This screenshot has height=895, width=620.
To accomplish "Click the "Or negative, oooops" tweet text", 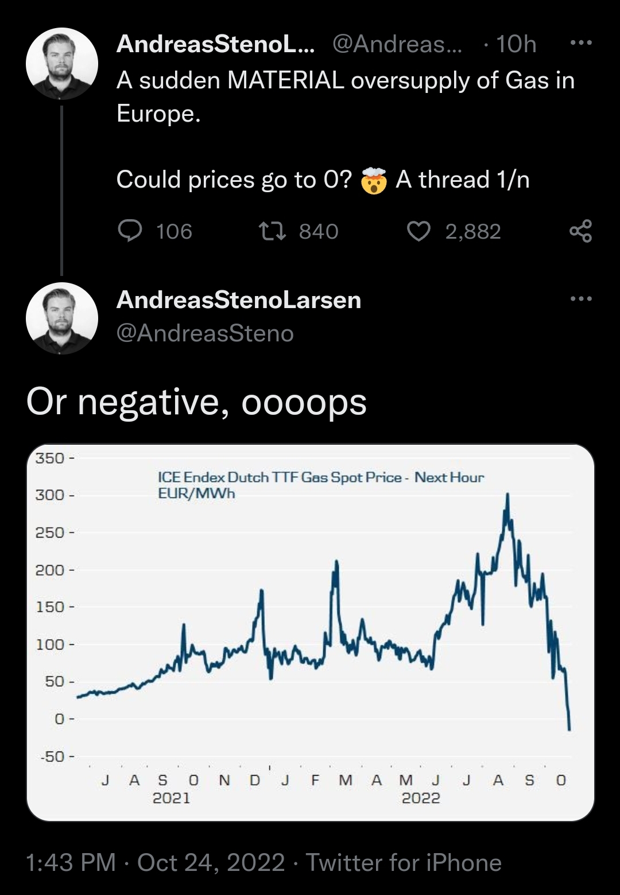I will (196, 402).
